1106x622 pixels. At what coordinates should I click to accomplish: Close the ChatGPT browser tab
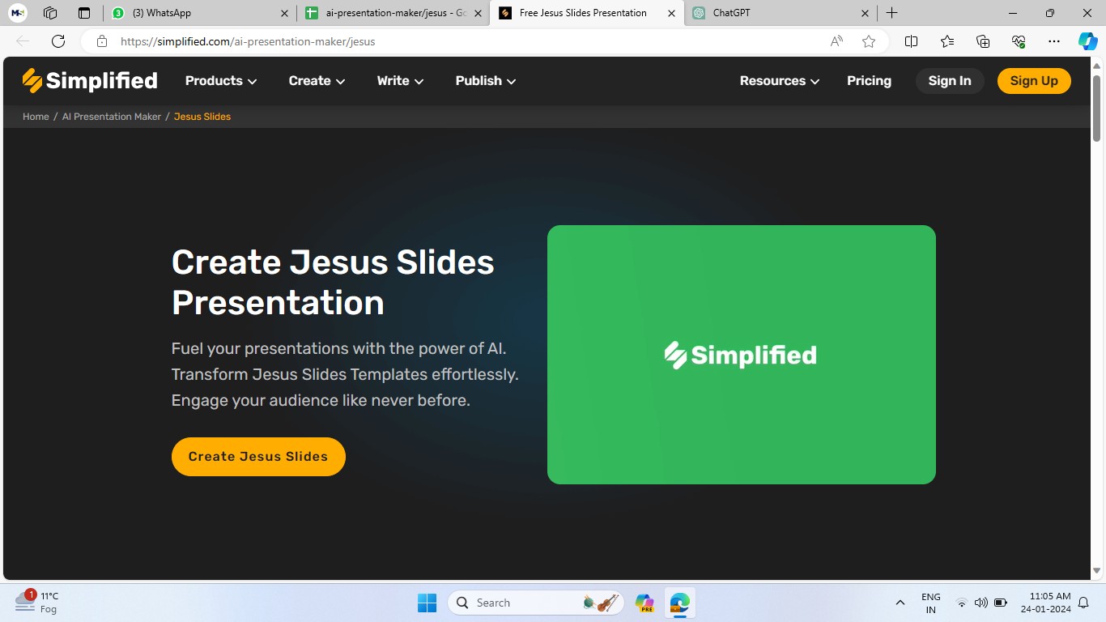tap(865, 13)
